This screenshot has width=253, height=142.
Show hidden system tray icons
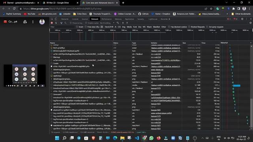click(x=202, y=138)
